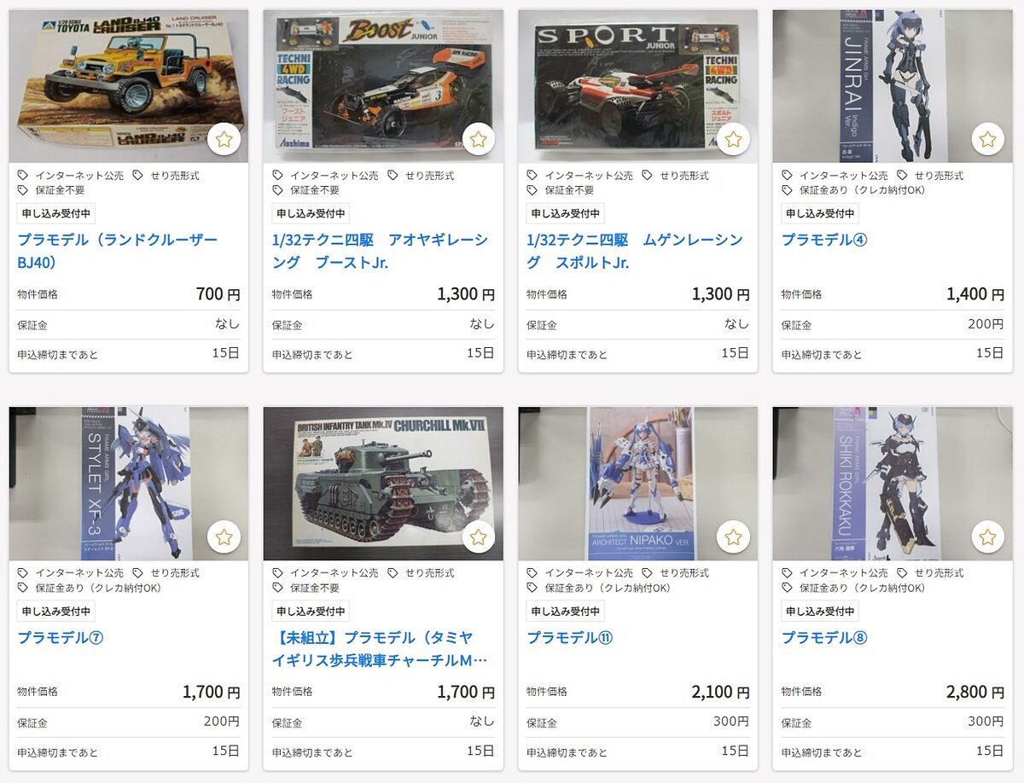This screenshot has height=783, width=1024.
Task: Open プラモデル(ランドクルーザーBJ40) link
Action: click(x=118, y=251)
